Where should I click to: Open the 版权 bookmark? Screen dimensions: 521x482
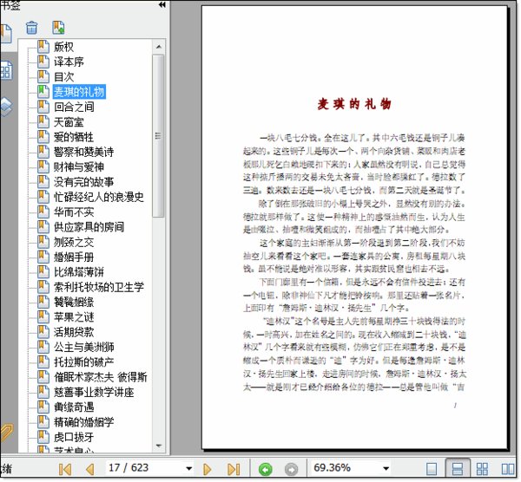point(63,47)
